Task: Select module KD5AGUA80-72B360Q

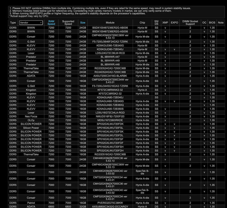Action: [110, 105]
